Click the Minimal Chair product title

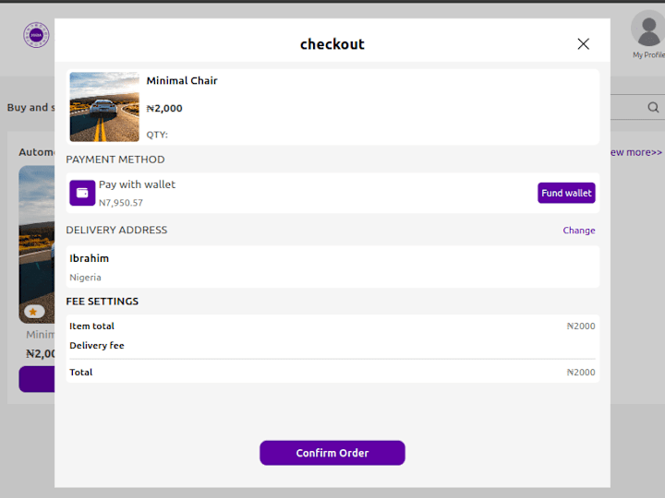point(182,80)
